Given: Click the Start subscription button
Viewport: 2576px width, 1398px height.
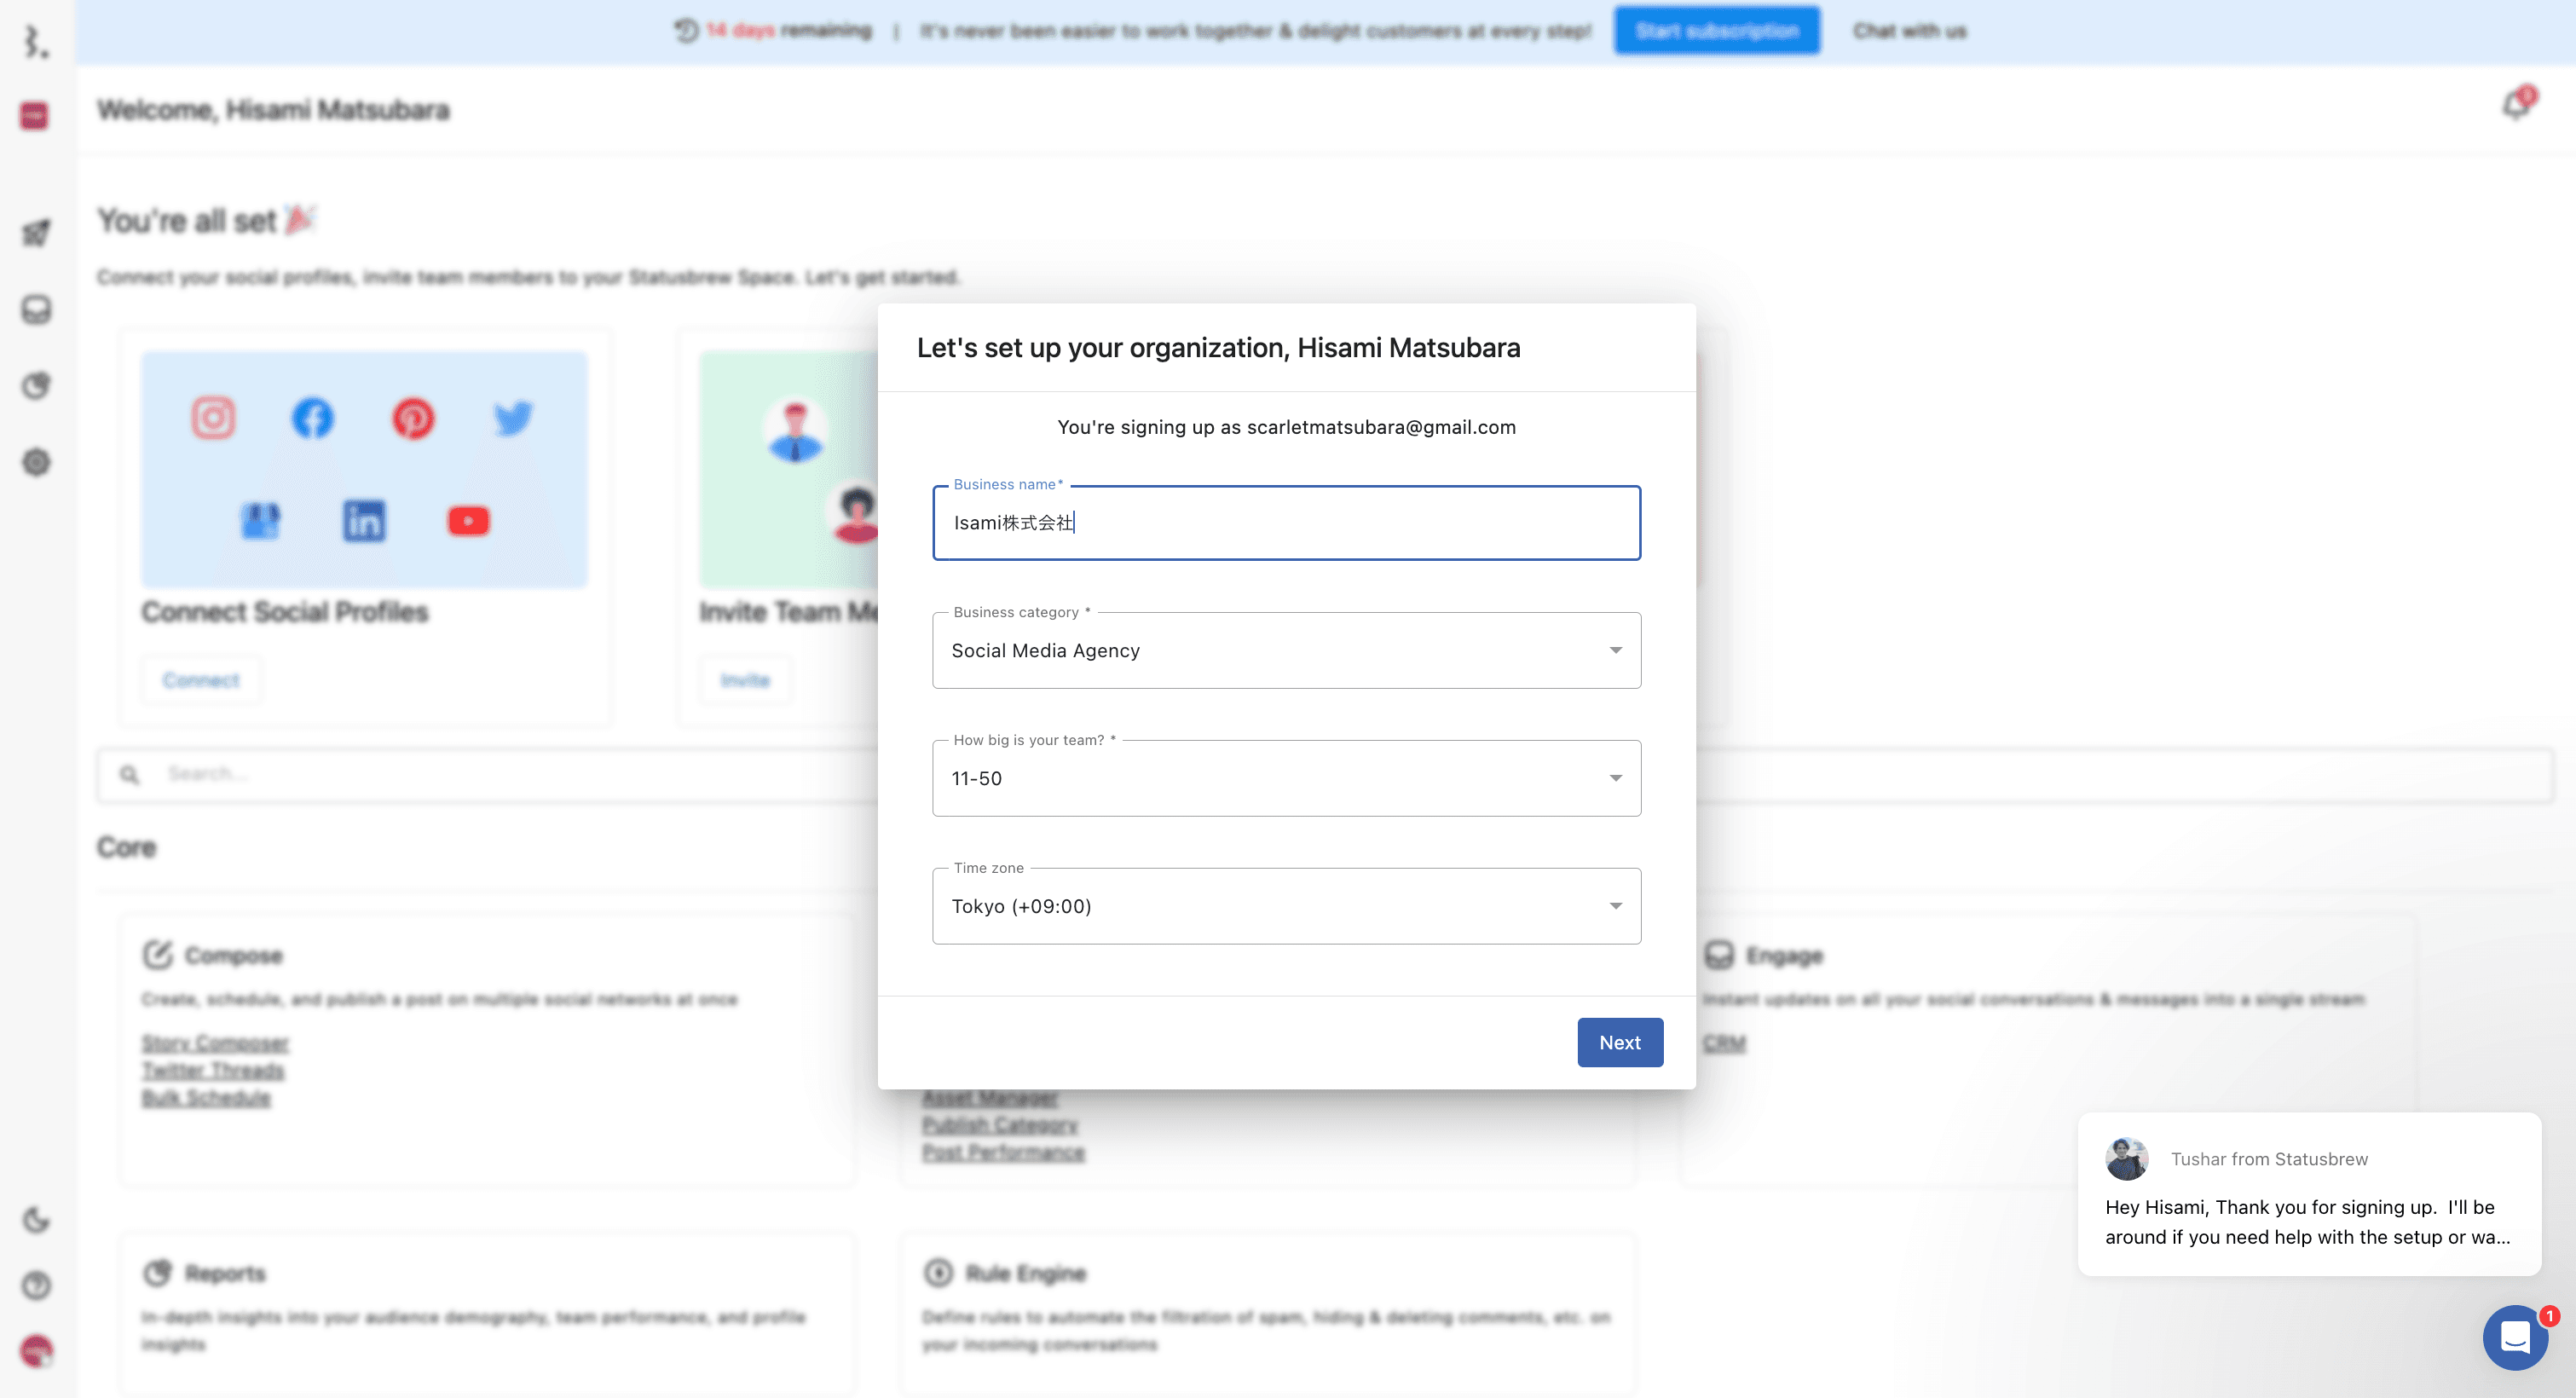Looking at the screenshot, I should (1716, 31).
